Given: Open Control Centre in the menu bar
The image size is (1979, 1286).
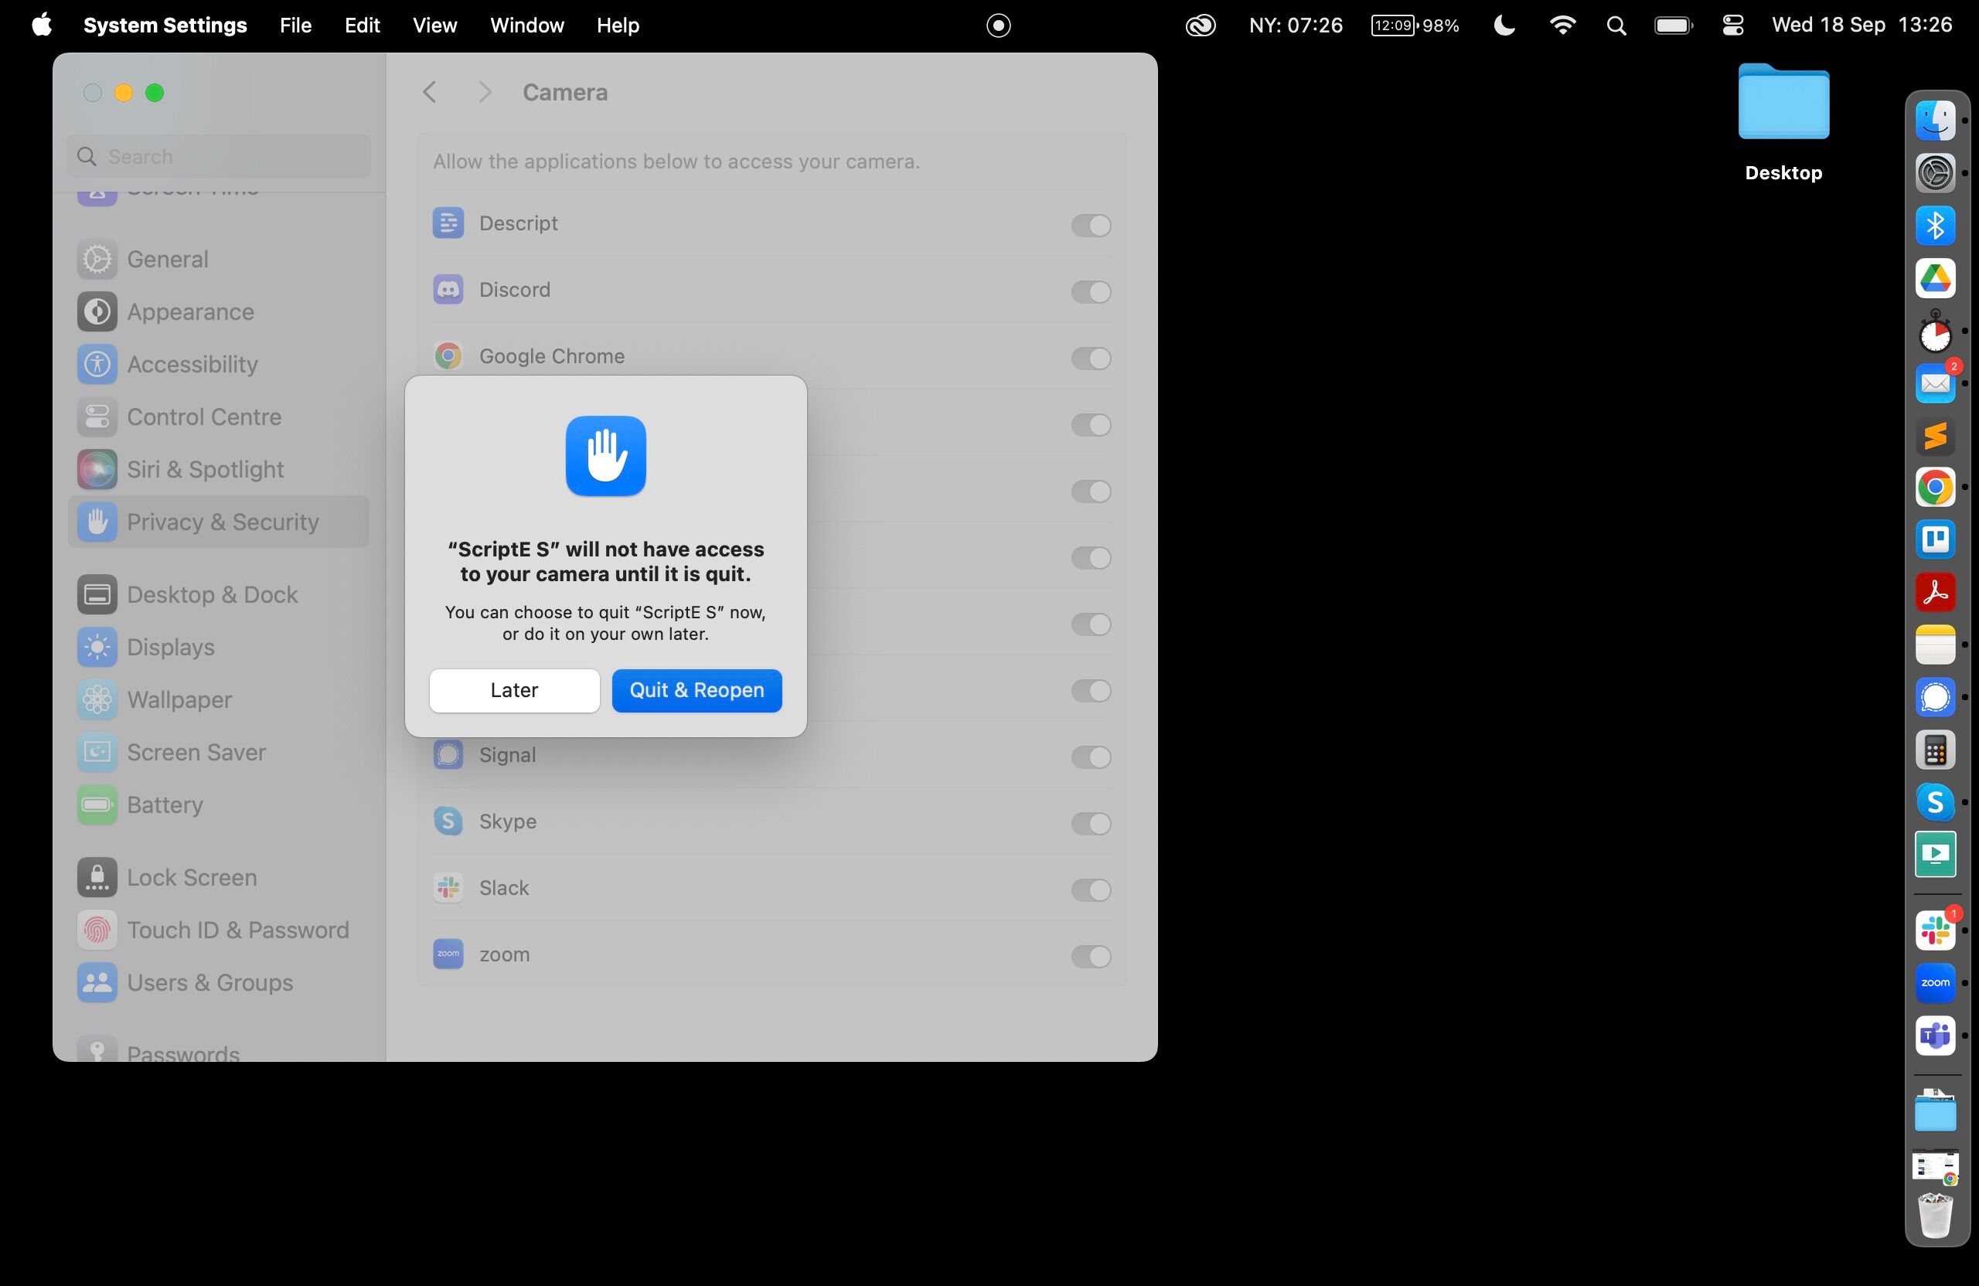Looking at the screenshot, I should 1733,26.
